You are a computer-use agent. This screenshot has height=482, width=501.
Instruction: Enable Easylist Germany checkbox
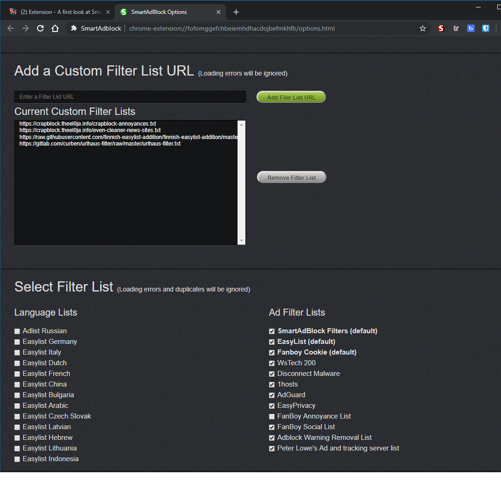(x=17, y=342)
